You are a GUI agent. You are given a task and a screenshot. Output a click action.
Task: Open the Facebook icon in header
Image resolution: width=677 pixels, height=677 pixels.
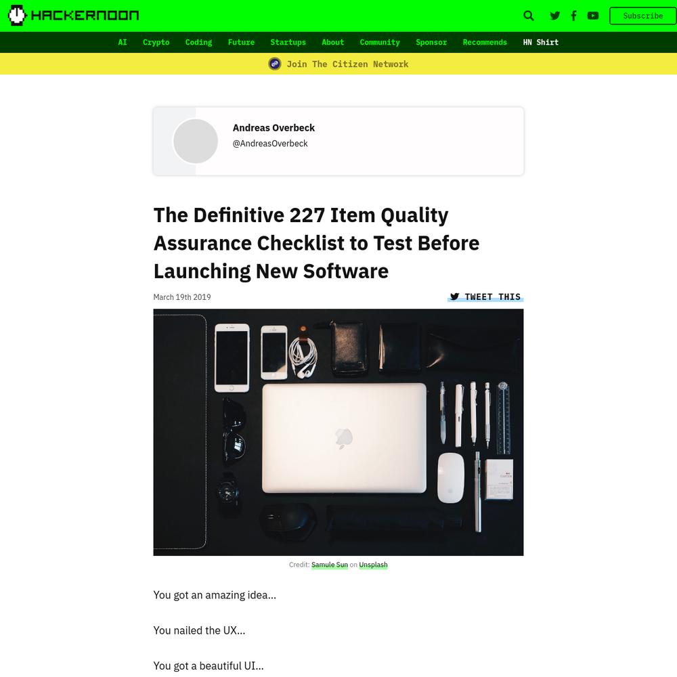point(573,16)
